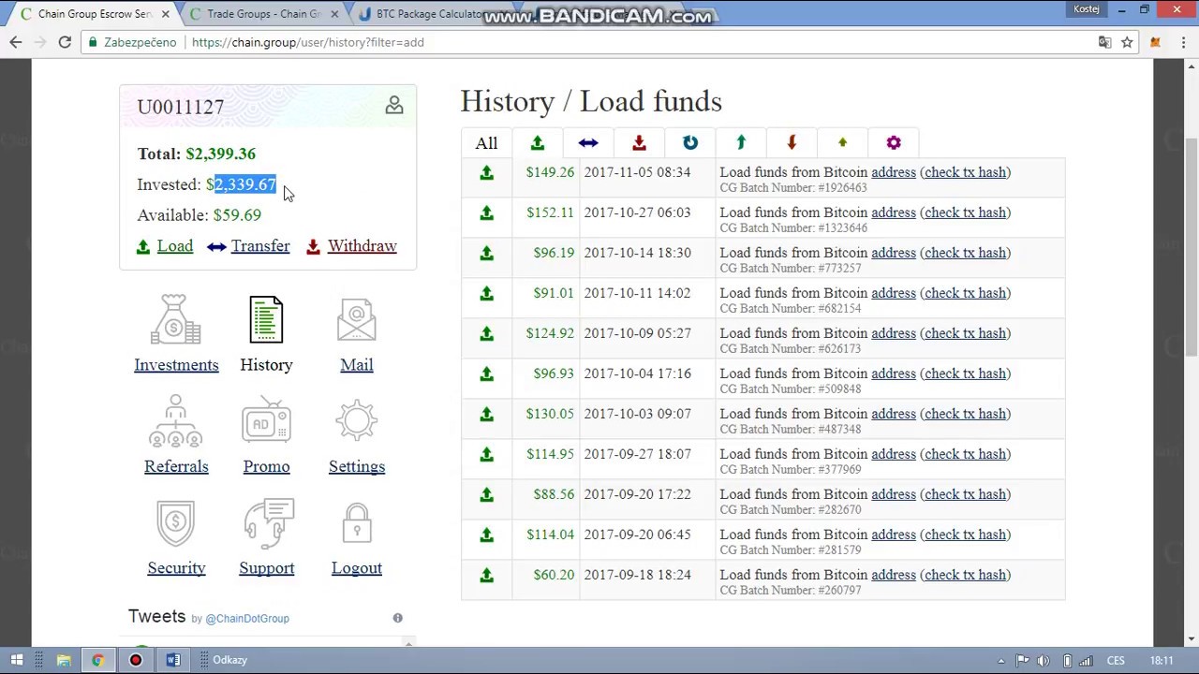The width and height of the screenshot is (1199, 674).
Task: Click the taskbar volume speaker icon
Action: coord(1043,660)
